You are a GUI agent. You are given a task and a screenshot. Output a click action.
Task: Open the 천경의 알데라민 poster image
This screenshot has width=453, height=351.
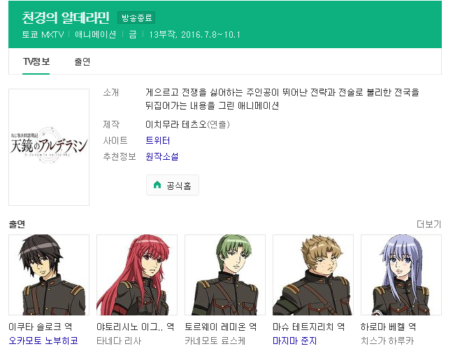tap(49, 147)
